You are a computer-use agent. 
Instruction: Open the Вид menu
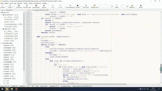pos(15,3)
